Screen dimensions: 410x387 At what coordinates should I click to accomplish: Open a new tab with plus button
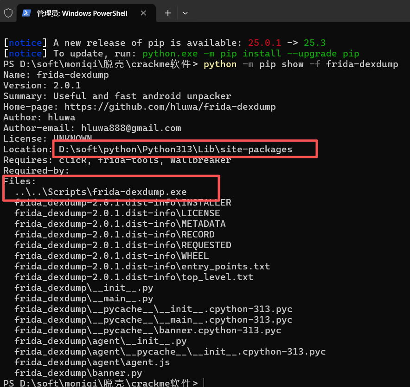pos(168,13)
